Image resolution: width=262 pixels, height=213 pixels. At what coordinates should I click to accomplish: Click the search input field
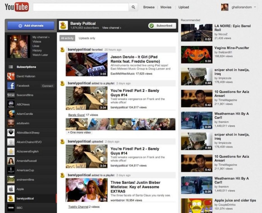point(81,7)
